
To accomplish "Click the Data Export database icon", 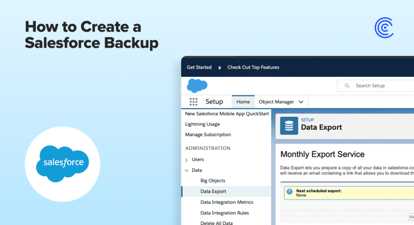I will 289,126.
